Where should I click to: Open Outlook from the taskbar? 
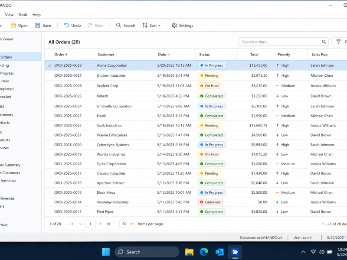(x=219, y=252)
